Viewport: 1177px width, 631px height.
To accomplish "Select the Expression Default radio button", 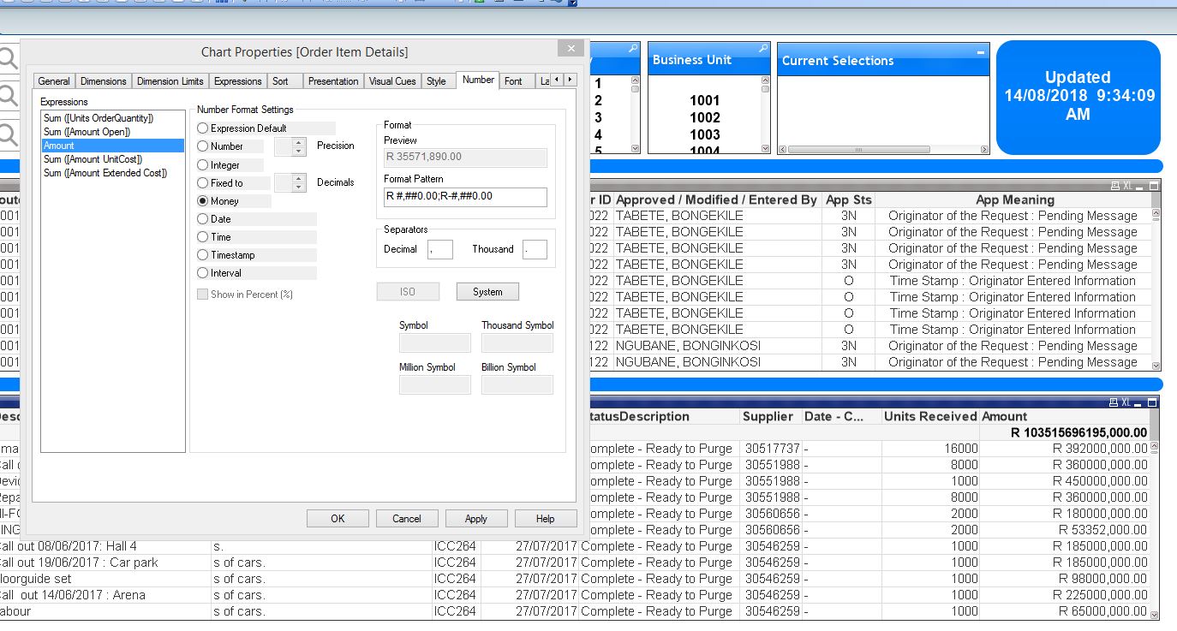I will [203, 128].
